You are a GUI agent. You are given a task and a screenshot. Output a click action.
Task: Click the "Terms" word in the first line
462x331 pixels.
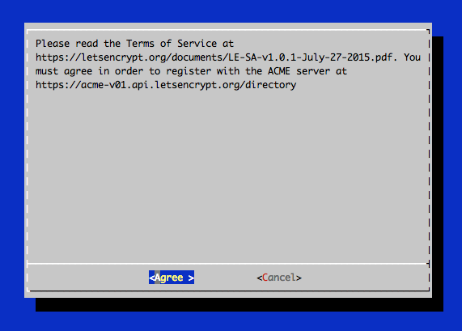(x=140, y=44)
